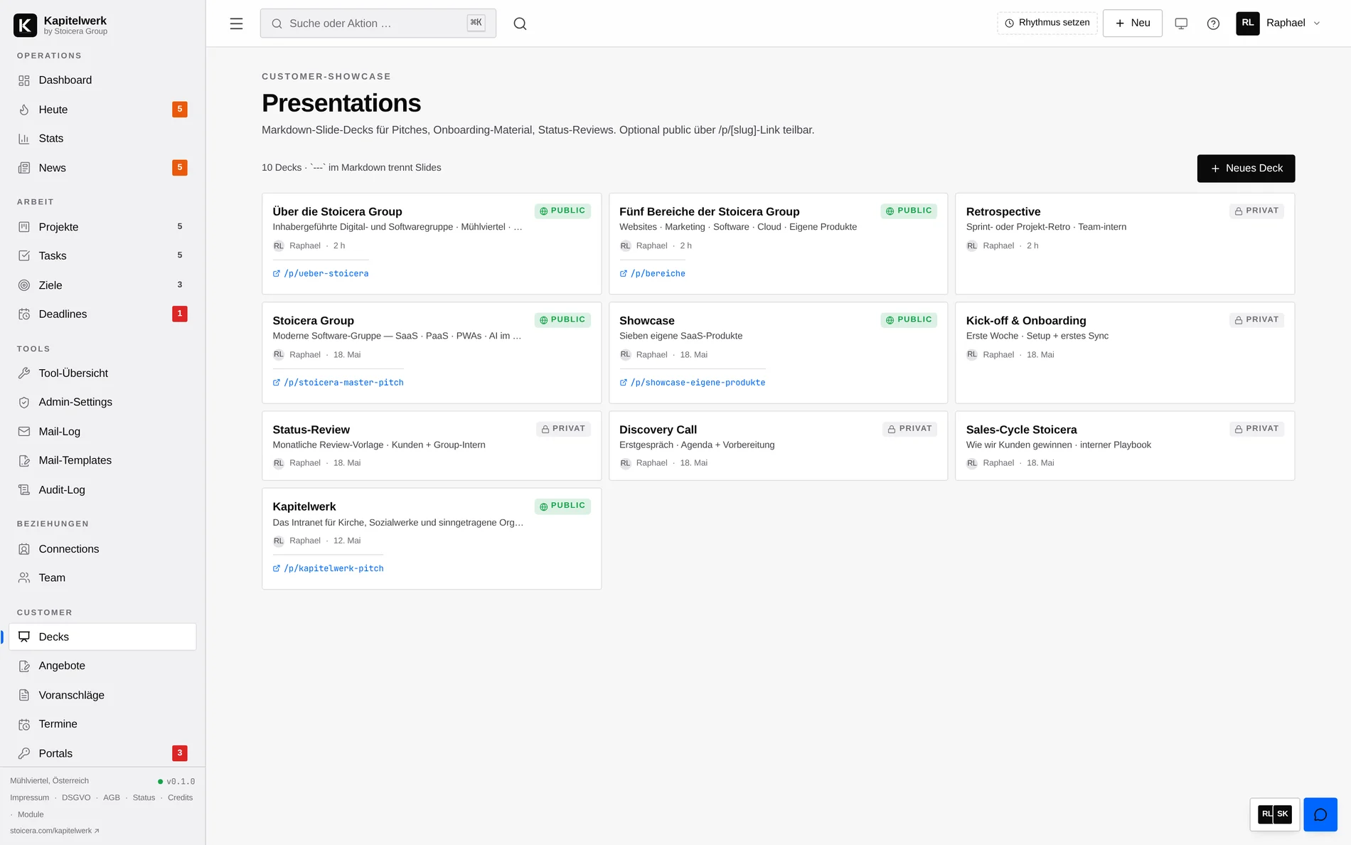
Task: Click the AGB footer link
Action: (x=112, y=798)
